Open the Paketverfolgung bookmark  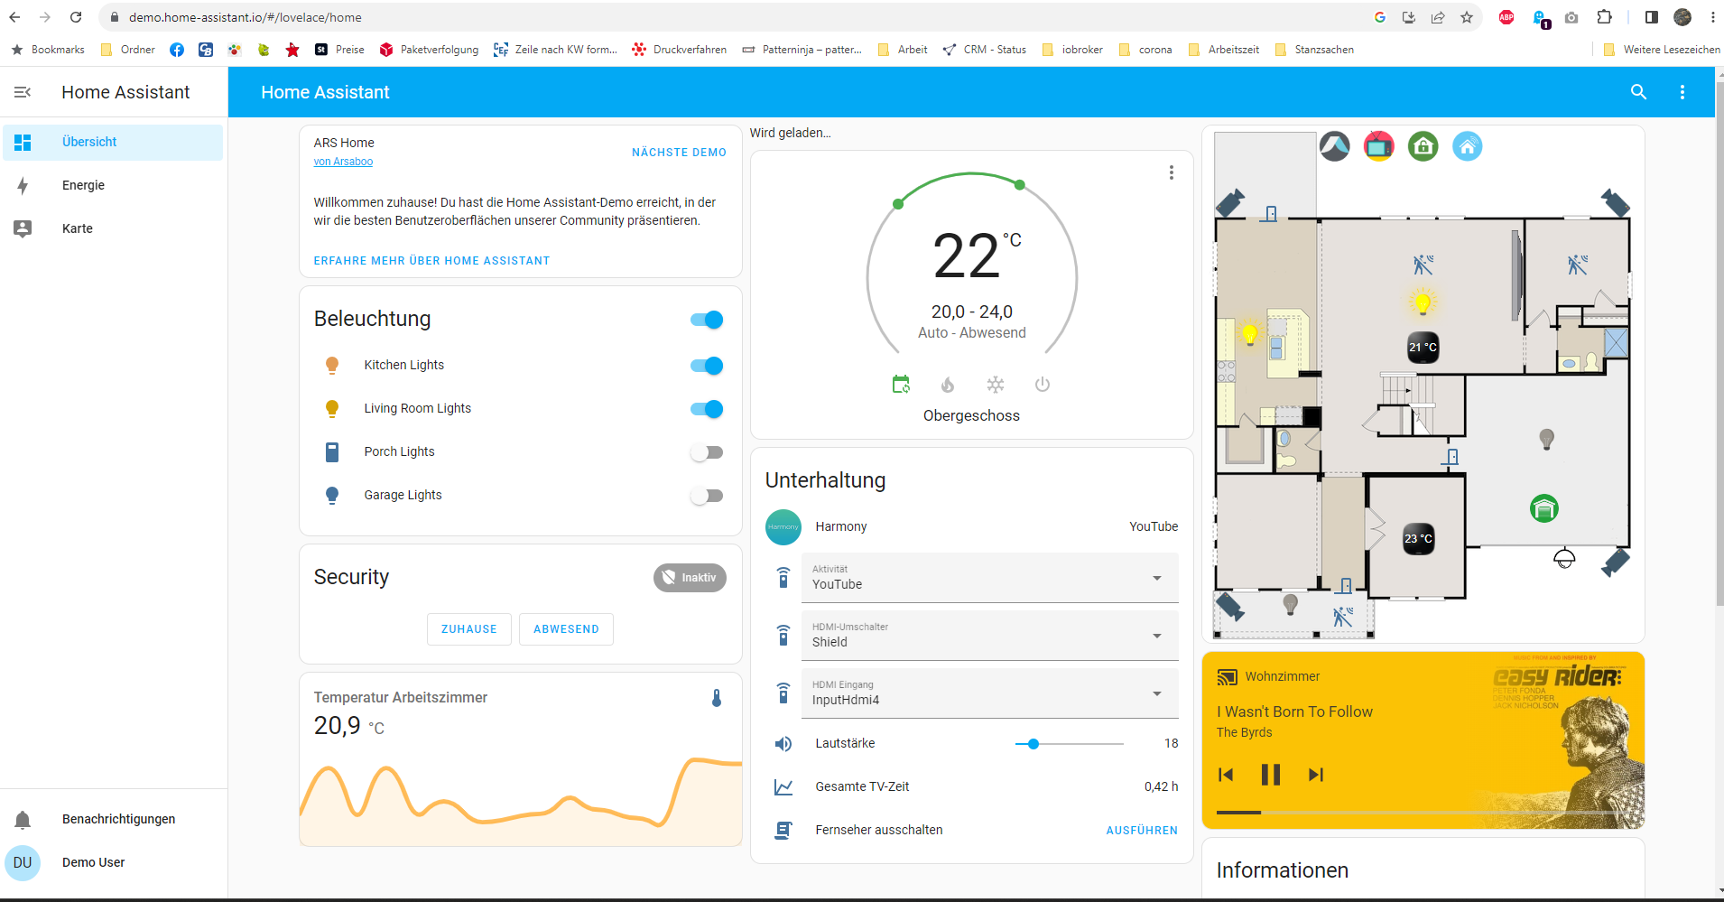(429, 50)
